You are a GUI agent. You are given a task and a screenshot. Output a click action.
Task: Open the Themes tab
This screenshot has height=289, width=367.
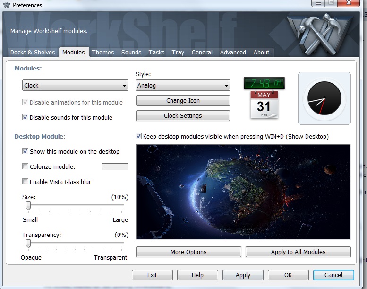102,53
